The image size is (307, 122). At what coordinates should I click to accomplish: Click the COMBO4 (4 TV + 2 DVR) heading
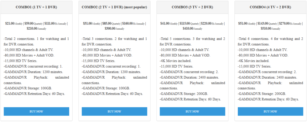pyautogui.click(x=270, y=7)
